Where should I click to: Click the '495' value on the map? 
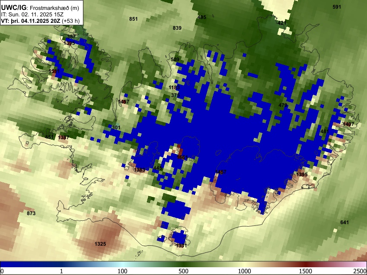(x=202, y=17)
